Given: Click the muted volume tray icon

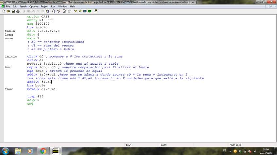Looking at the screenshot, I should [x=250, y=151].
